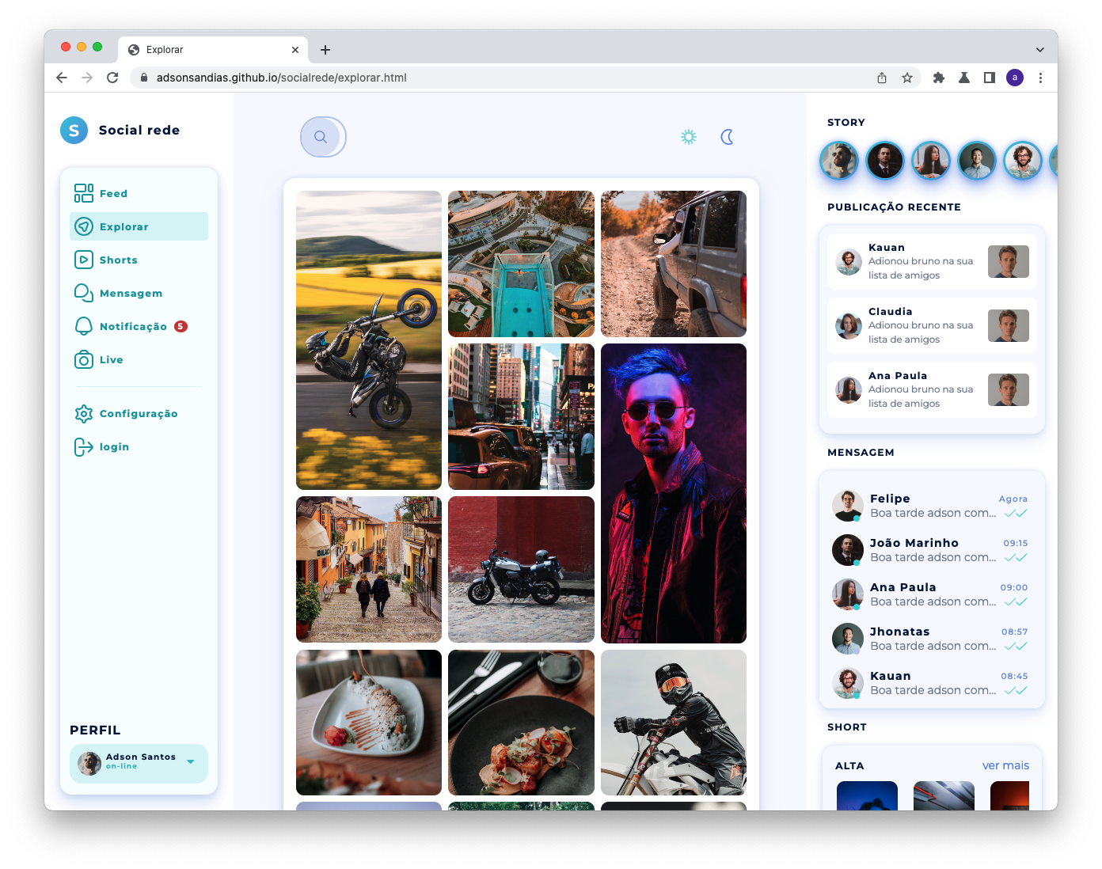
Task: Open the motorcycle by red wall photo
Action: 521,569
